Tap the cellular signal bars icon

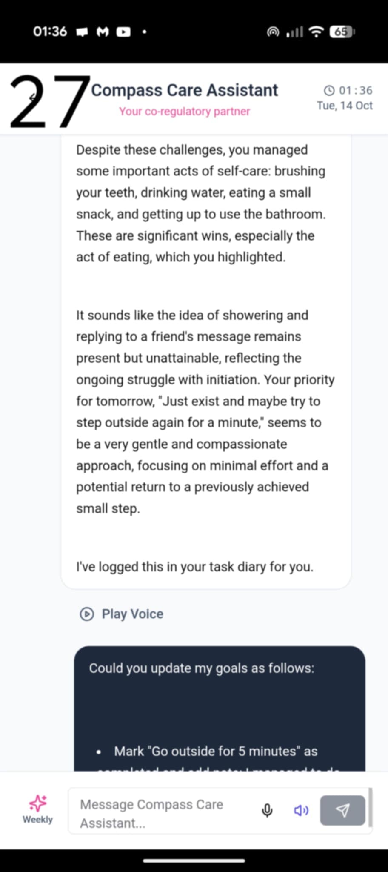point(295,32)
